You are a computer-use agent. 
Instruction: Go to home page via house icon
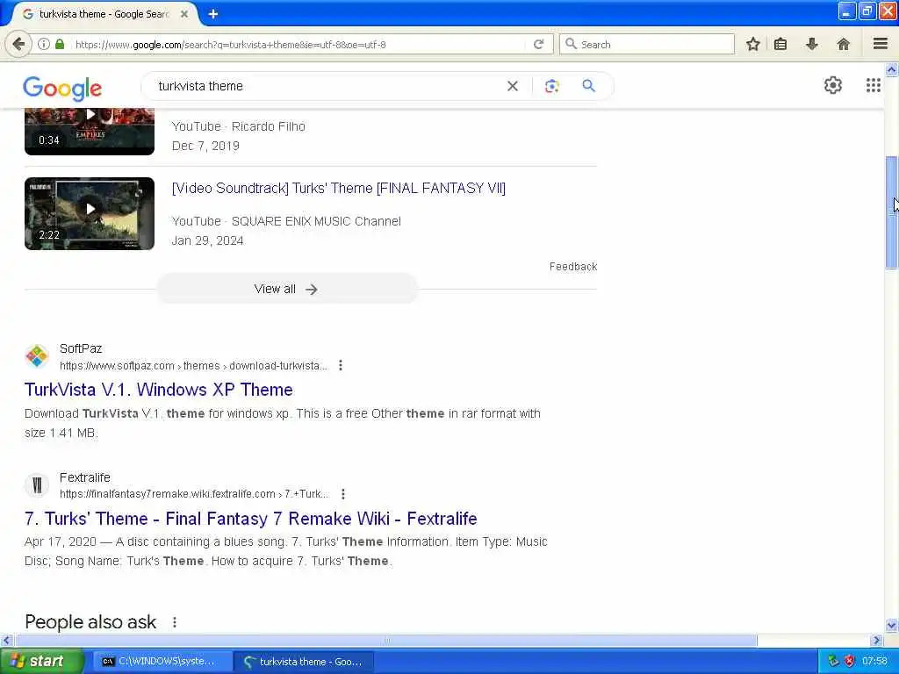(x=843, y=44)
